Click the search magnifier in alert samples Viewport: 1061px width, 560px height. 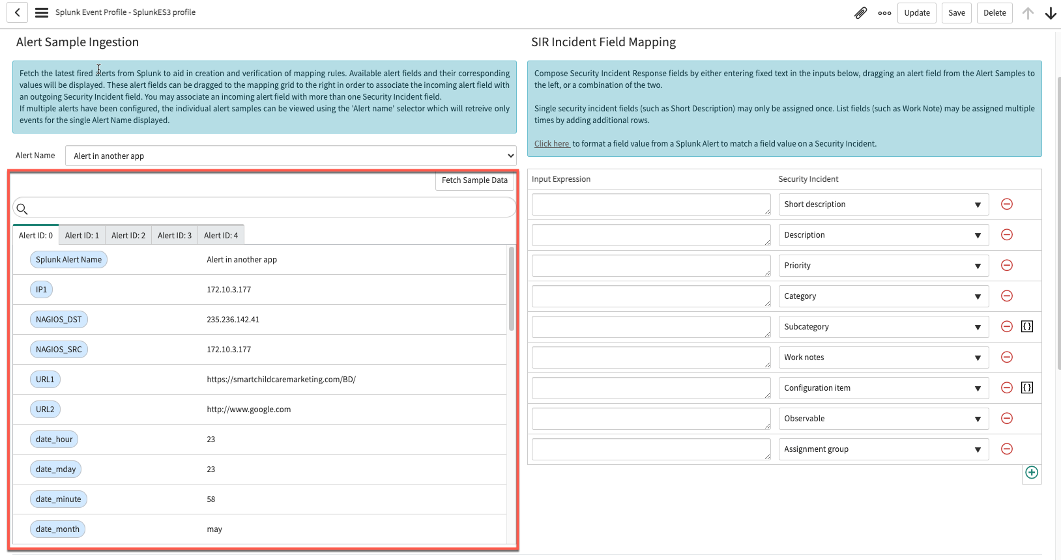22,209
